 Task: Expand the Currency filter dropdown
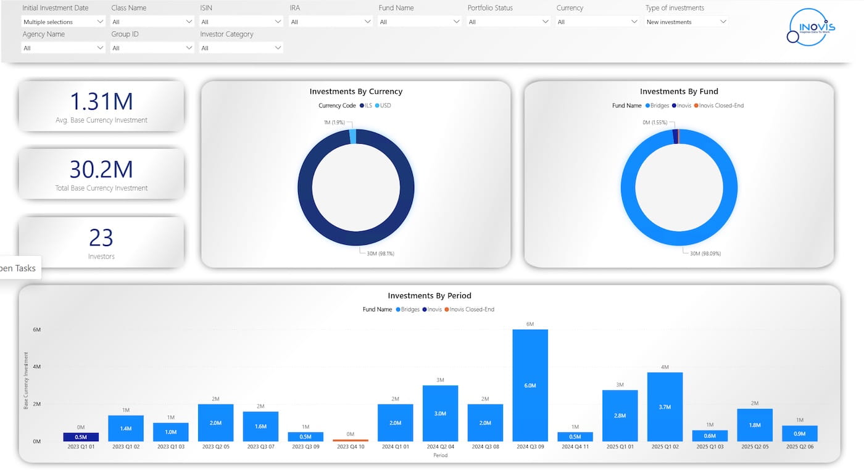coord(597,22)
